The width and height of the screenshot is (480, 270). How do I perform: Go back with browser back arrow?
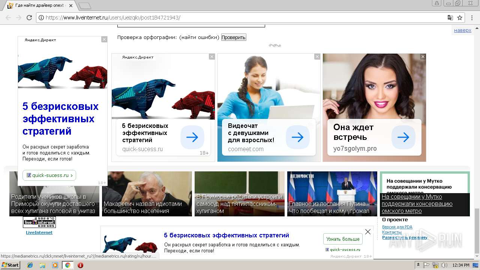[x=8, y=18]
